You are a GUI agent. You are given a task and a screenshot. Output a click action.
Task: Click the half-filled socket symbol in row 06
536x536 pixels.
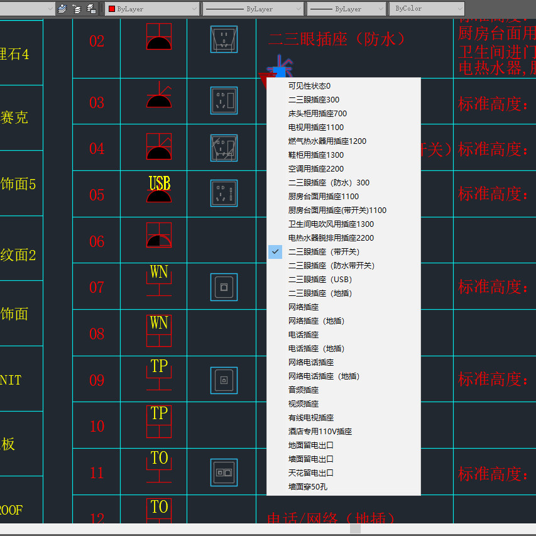tap(159, 235)
